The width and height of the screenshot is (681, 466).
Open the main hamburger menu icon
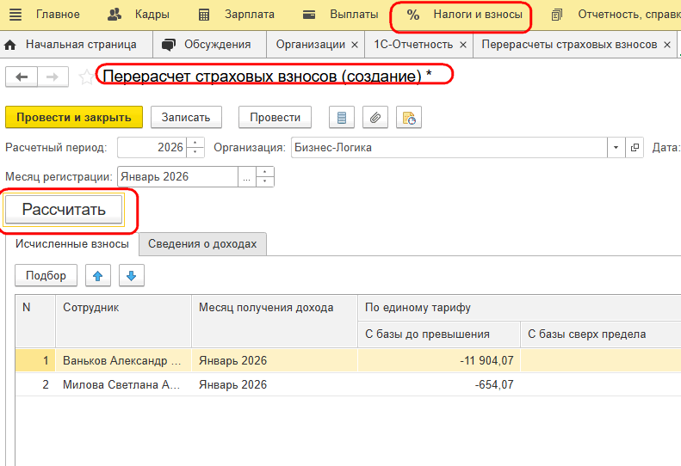coord(15,15)
